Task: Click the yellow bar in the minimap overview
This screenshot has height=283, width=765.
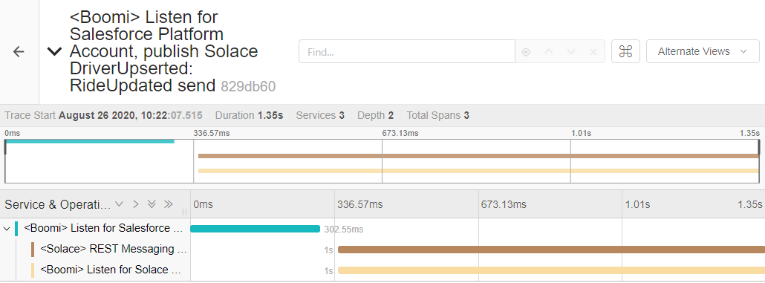Action: pyautogui.click(x=478, y=171)
